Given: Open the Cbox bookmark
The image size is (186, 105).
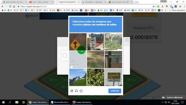Looking at the screenshot, I should [x=75, y=10].
